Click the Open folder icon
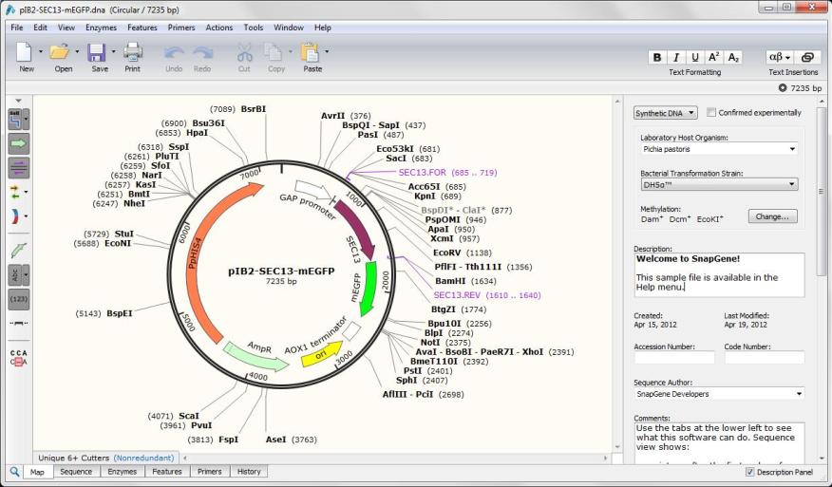This screenshot has height=487, width=832. (x=60, y=52)
